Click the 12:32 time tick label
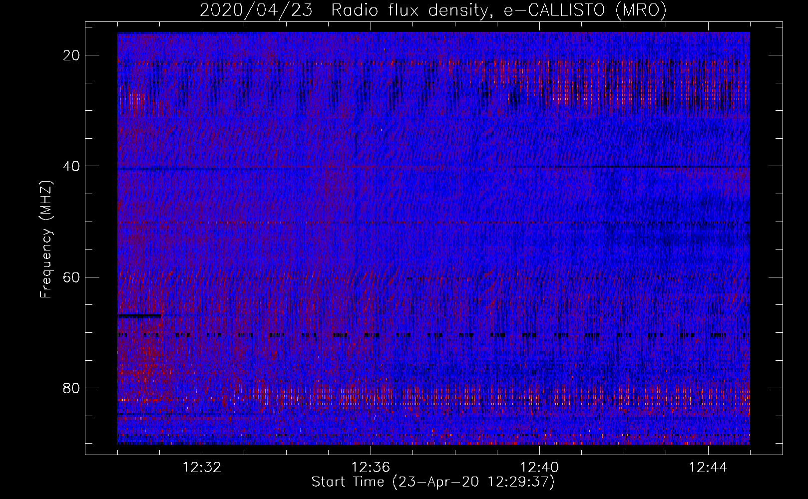Viewport: 808px width, 499px height. click(202, 468)
